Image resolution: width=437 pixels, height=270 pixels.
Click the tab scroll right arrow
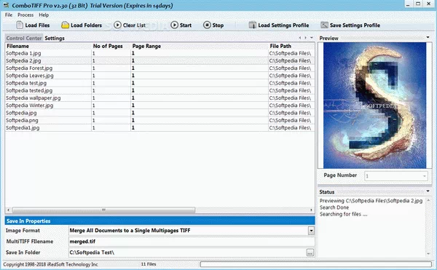click(305, 38)
